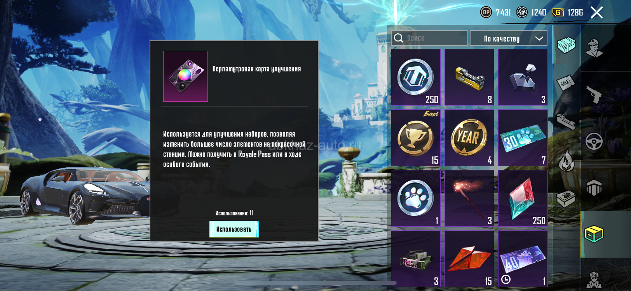Screen dimensions: 631x291
Task: Click the pearlescent upgrade card thumbnail
Action: (x=185, y=76)
